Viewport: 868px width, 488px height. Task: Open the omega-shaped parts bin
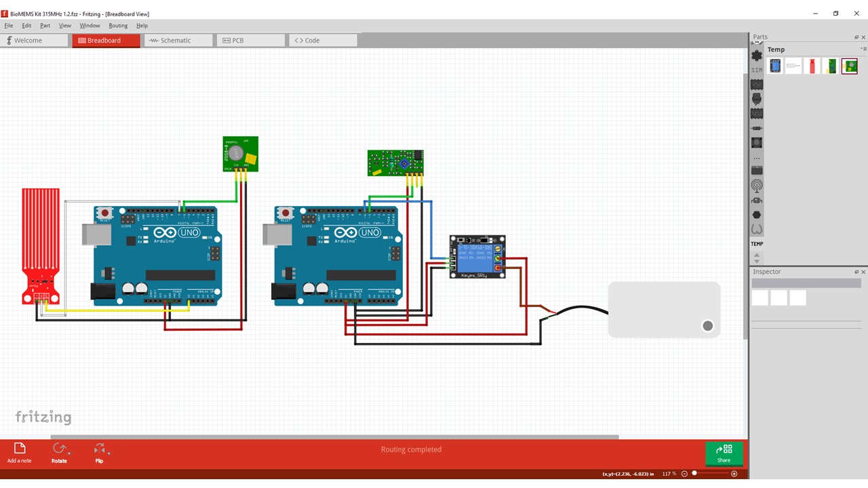pos(757,229)
